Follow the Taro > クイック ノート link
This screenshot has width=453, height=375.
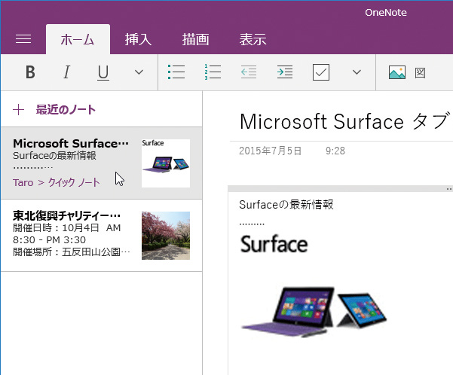coord(57,182)
